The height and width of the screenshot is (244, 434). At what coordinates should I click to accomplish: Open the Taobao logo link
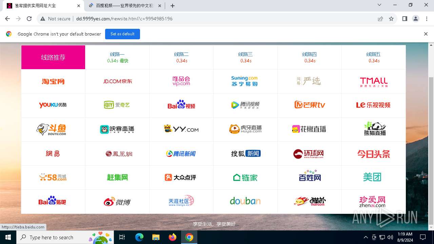[53, 81]
